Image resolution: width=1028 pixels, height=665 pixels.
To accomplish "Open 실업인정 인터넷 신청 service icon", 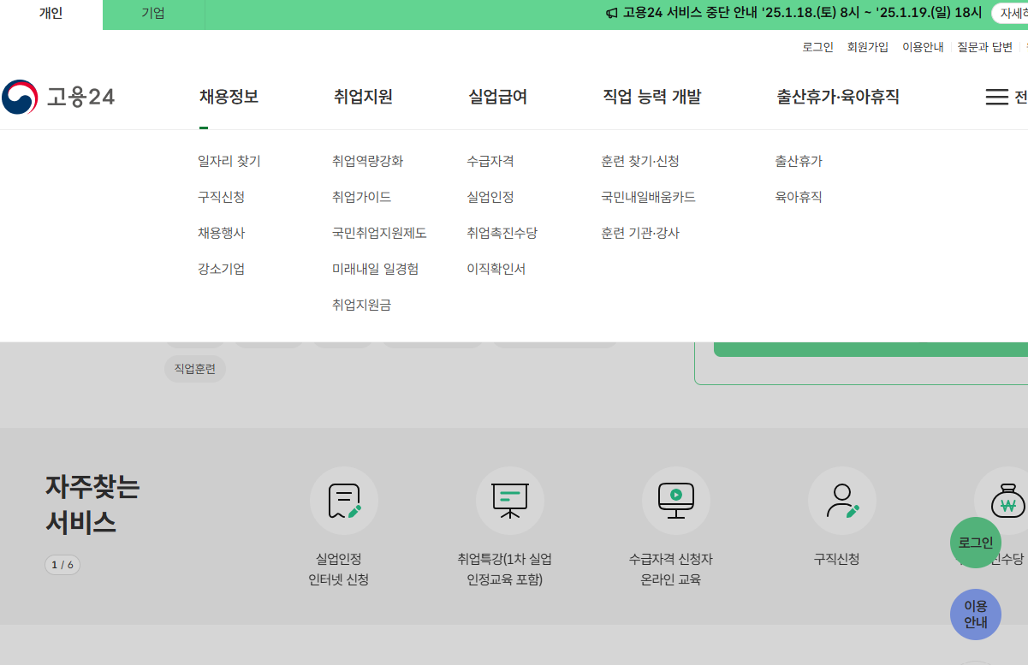I will click(345, 501).
